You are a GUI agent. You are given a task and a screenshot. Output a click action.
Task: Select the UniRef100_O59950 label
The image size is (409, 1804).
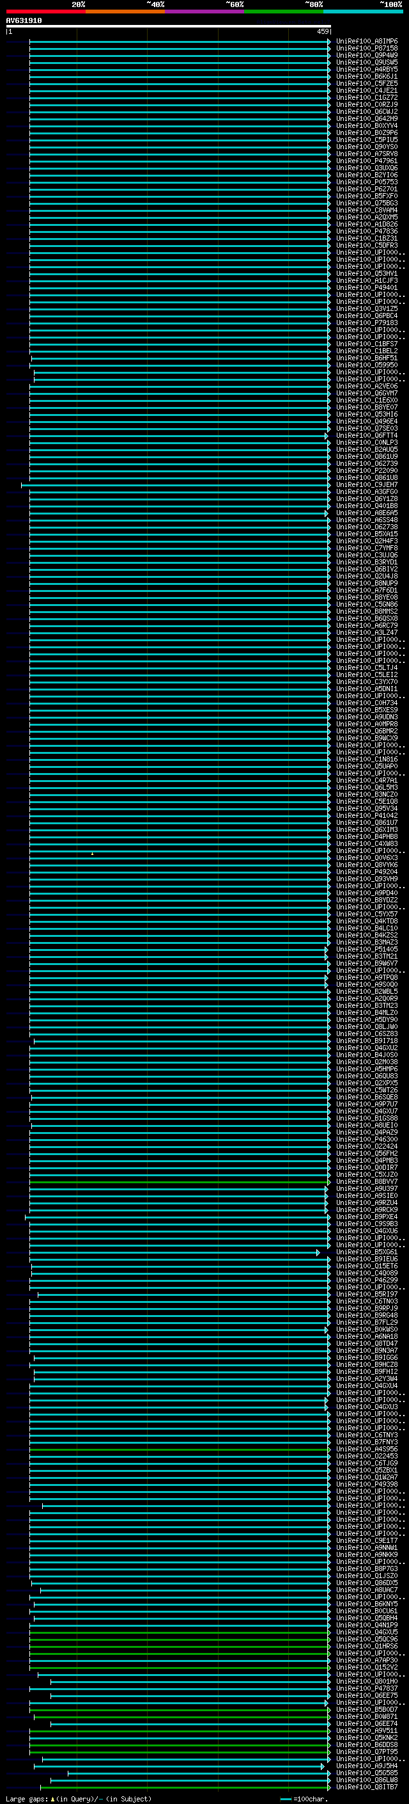[x=366, y=365]
